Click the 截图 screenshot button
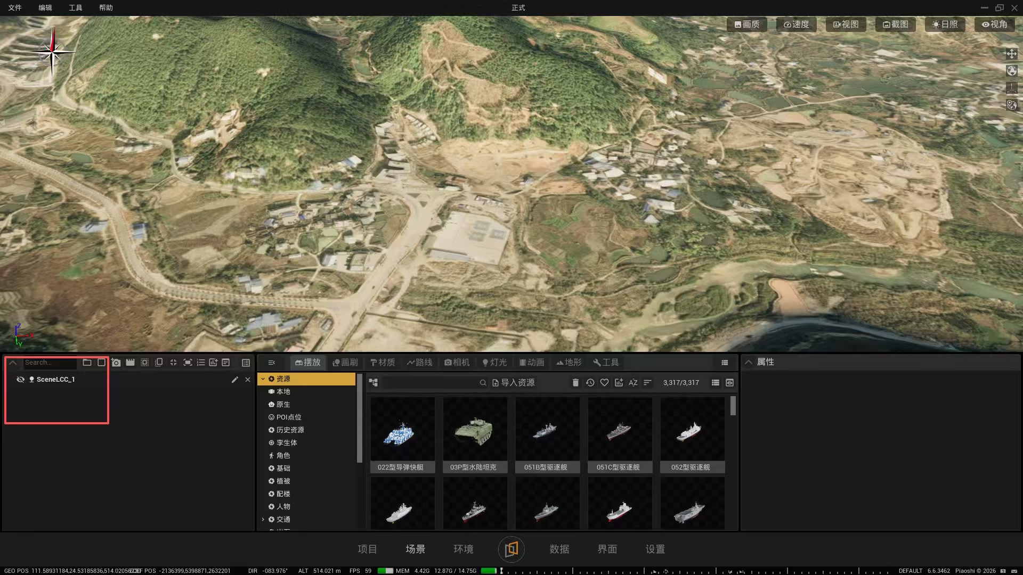Viewport: 1023px width, 575px height. point(895,24)
